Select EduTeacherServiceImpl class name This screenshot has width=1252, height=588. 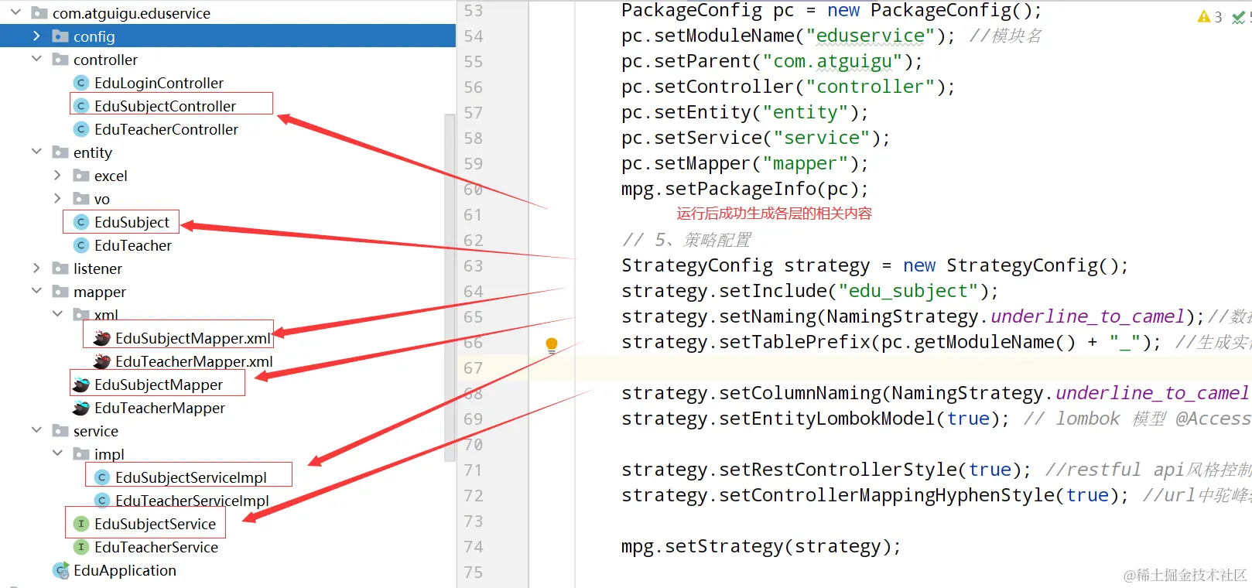coord(192,501)
